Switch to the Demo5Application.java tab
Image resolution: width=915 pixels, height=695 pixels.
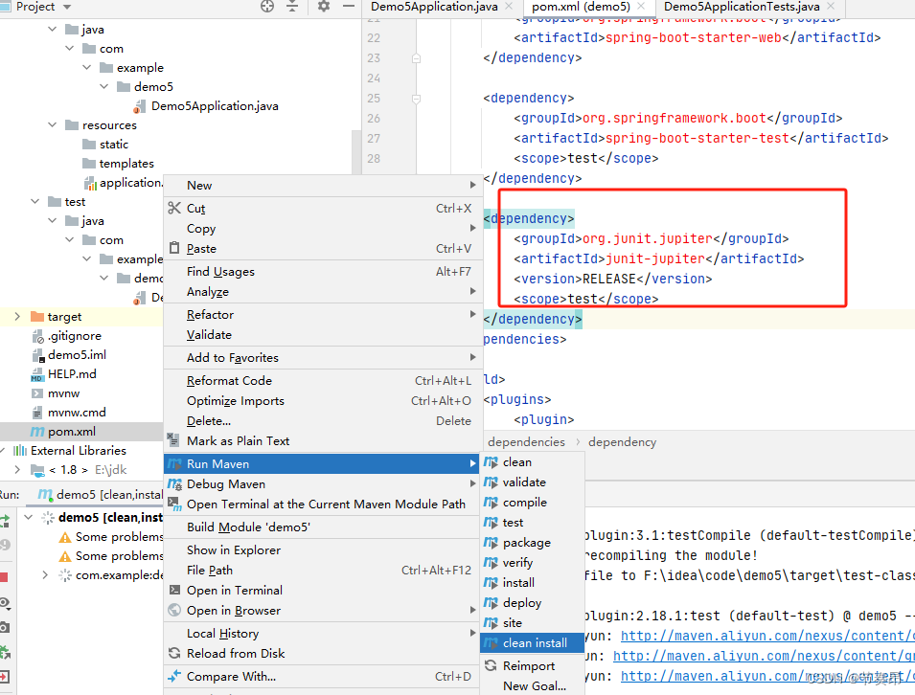click(x=434, y=7)
